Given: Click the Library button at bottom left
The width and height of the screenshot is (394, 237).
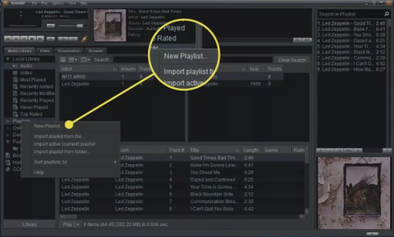Looking at the screenshot, I should [x=30, y=224].
